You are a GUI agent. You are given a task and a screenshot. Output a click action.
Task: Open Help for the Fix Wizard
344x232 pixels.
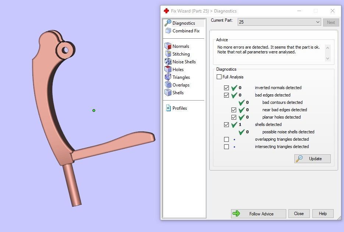click(323, 213)
